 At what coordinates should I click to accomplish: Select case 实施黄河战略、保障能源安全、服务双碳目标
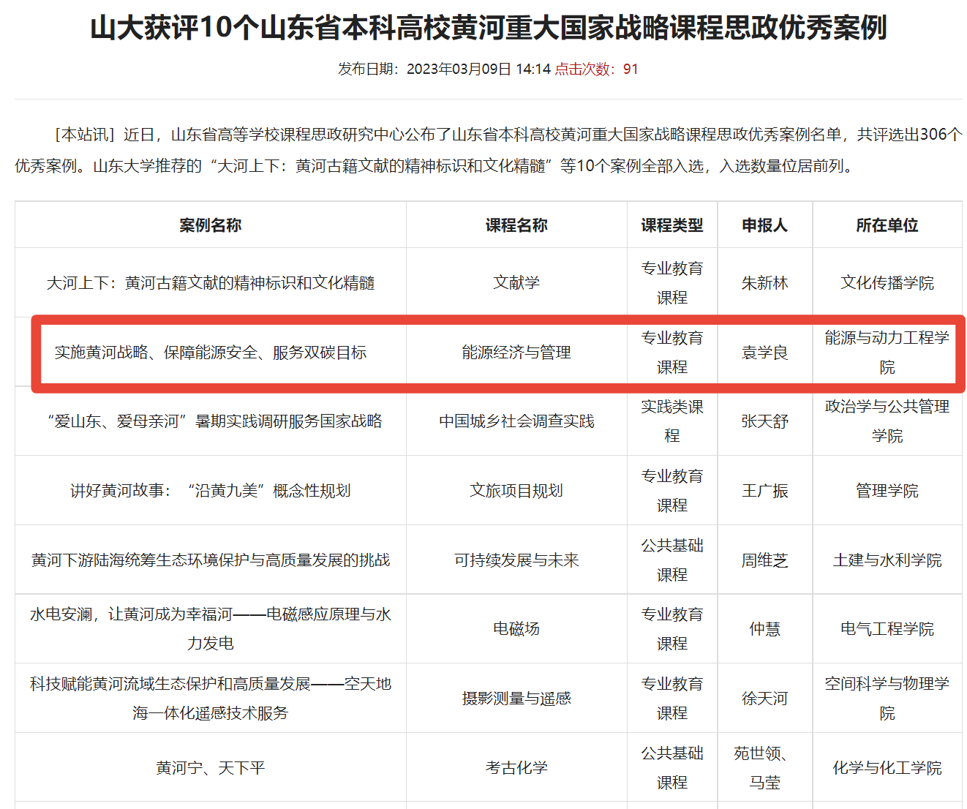point(211,353)
